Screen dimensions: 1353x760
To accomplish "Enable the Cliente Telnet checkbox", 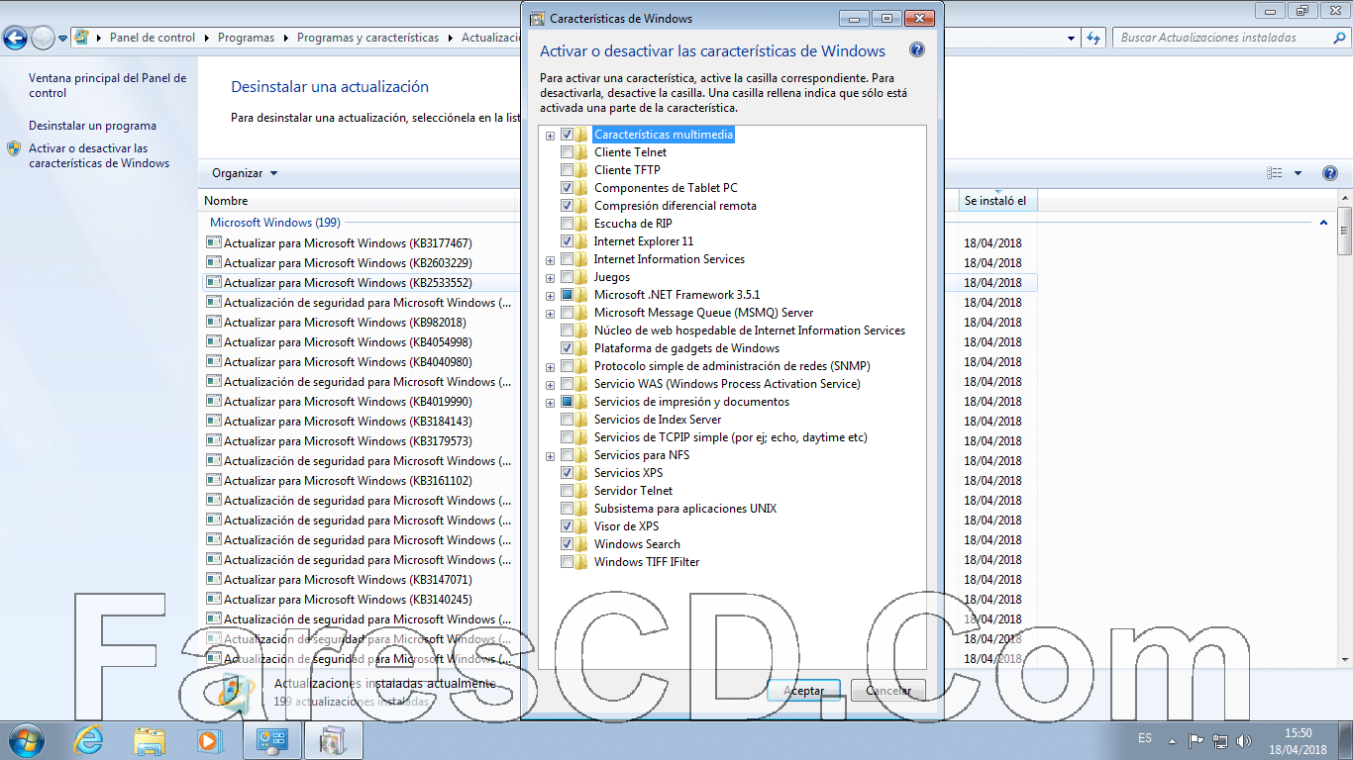I will coord(567,152).
